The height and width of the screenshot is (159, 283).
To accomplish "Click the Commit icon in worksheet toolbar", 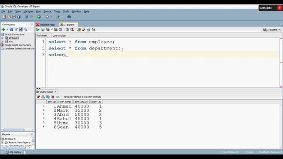I will (67, 30).
